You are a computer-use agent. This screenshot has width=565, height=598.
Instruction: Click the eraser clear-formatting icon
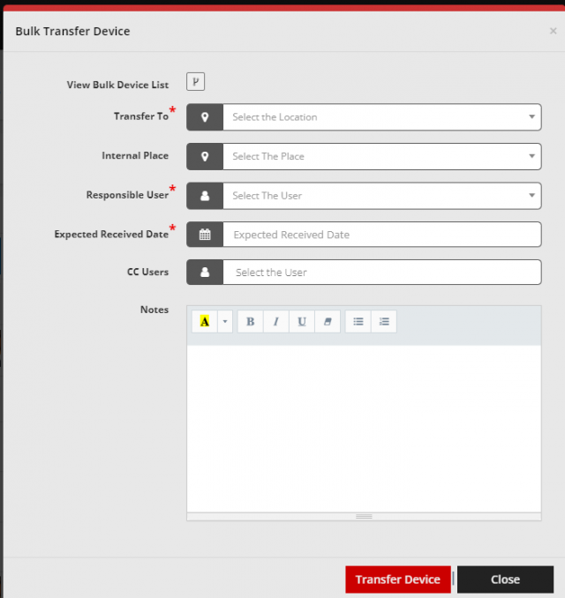(x=328, y=322)
